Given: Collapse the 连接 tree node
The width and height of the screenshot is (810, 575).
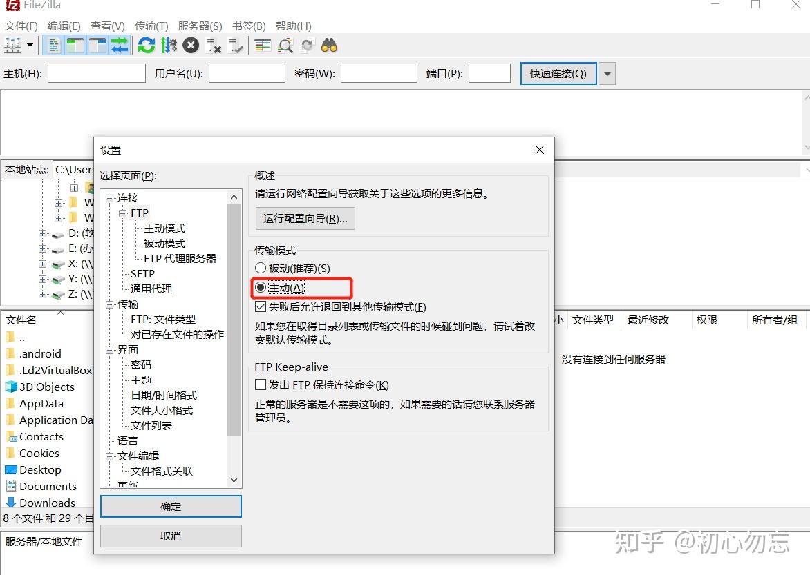Looking at the screenshot, I should 109,198.
